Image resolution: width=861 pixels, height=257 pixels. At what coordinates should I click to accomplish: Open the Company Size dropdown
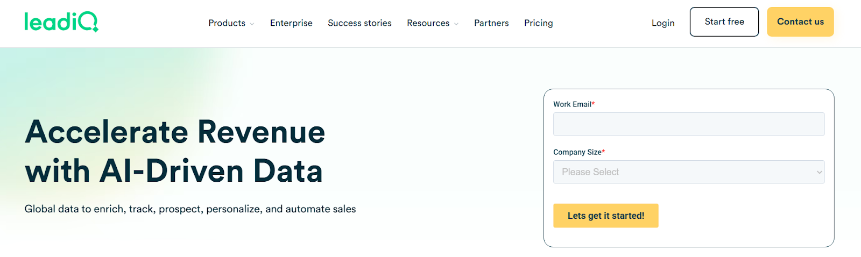point(689,172)
